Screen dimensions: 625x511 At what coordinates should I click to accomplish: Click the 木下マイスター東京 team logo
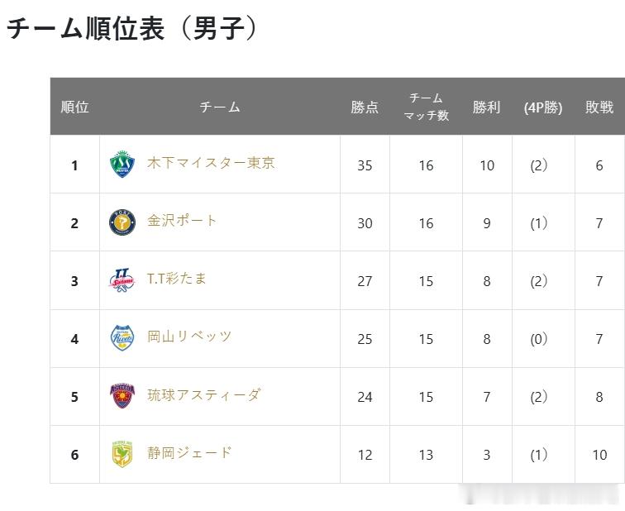[x=122, y=164]
